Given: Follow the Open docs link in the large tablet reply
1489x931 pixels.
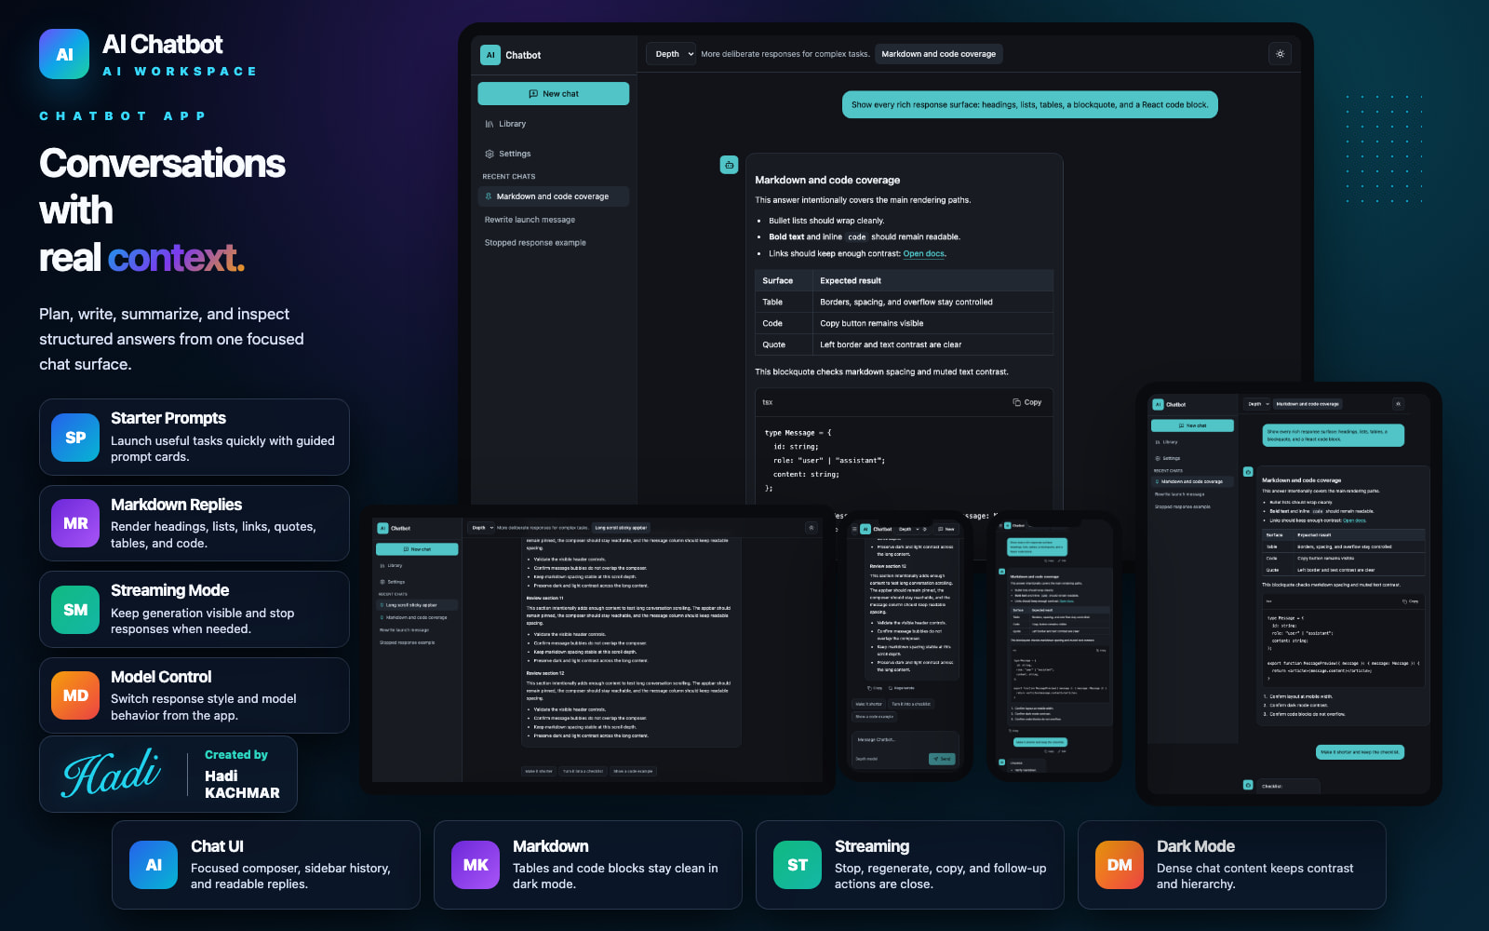Looking at the screenshot, I should [x=924, y=253].
